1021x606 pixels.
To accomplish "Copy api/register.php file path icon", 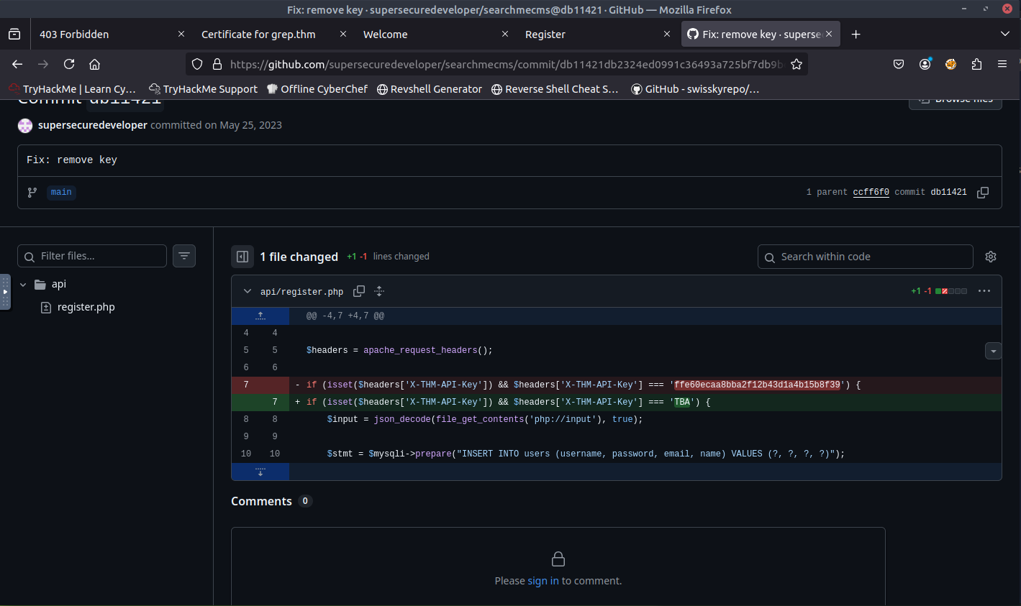I will tap(359, 291).
